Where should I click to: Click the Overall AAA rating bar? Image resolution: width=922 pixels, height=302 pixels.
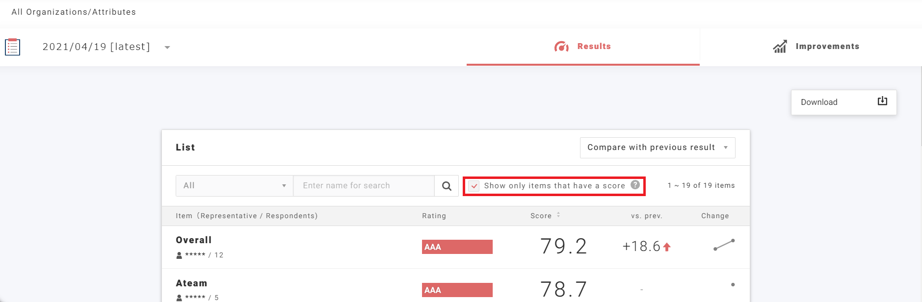coord(457,247)
